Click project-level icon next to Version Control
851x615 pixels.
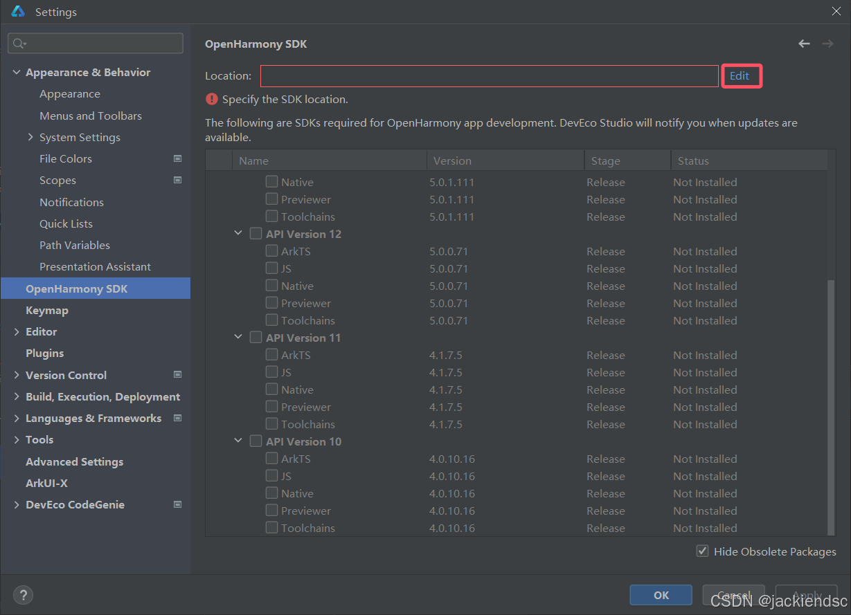178,375
